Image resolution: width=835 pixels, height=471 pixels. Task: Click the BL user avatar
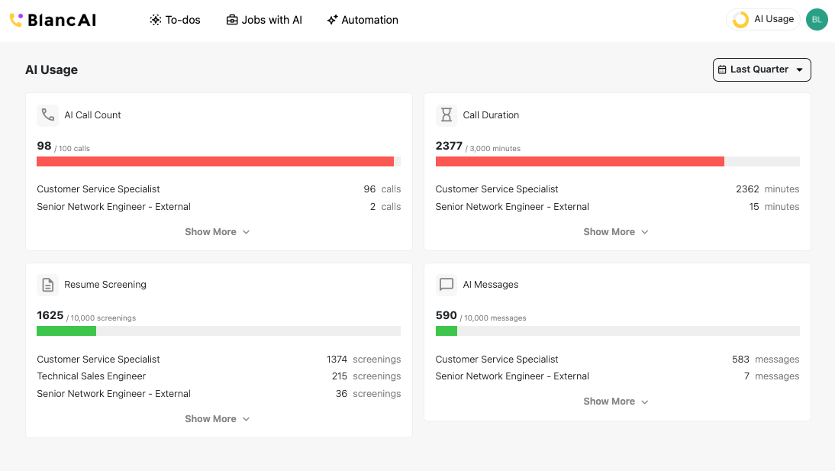click(x=817, y=20)
